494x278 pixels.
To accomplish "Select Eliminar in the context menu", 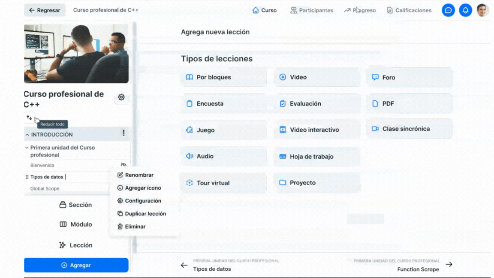I will (131, 227).
